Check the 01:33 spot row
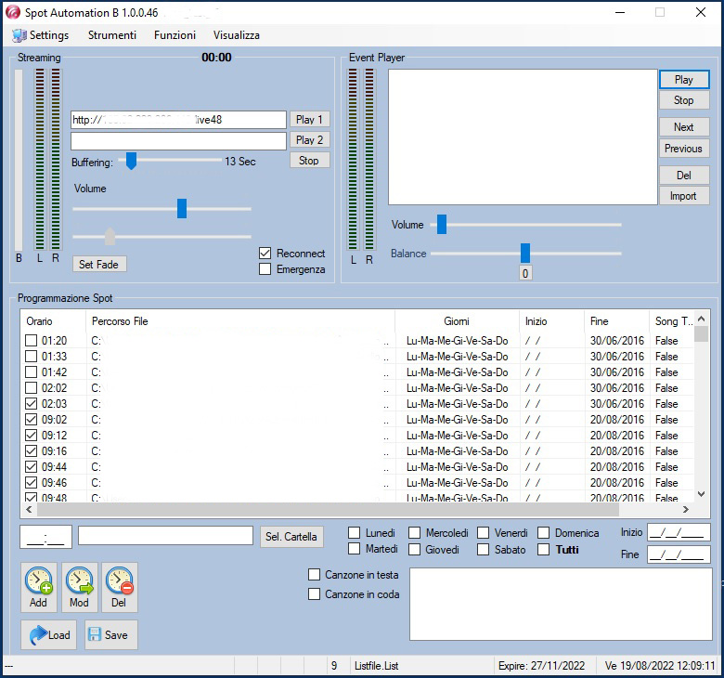The width and height of the screenshot is (724, 678). click(31, 357)
